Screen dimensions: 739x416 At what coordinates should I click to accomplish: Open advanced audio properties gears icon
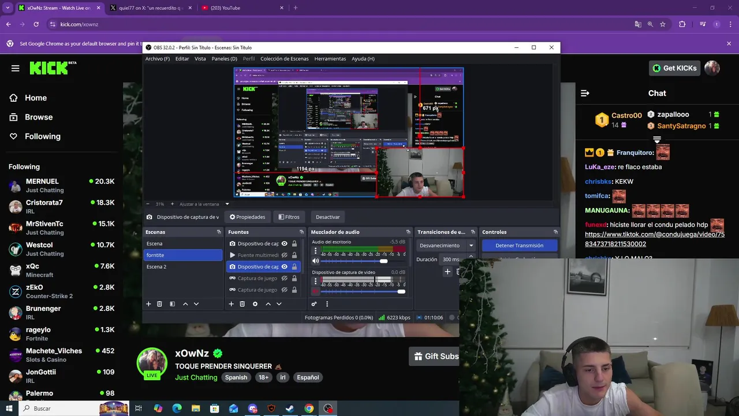314,304
